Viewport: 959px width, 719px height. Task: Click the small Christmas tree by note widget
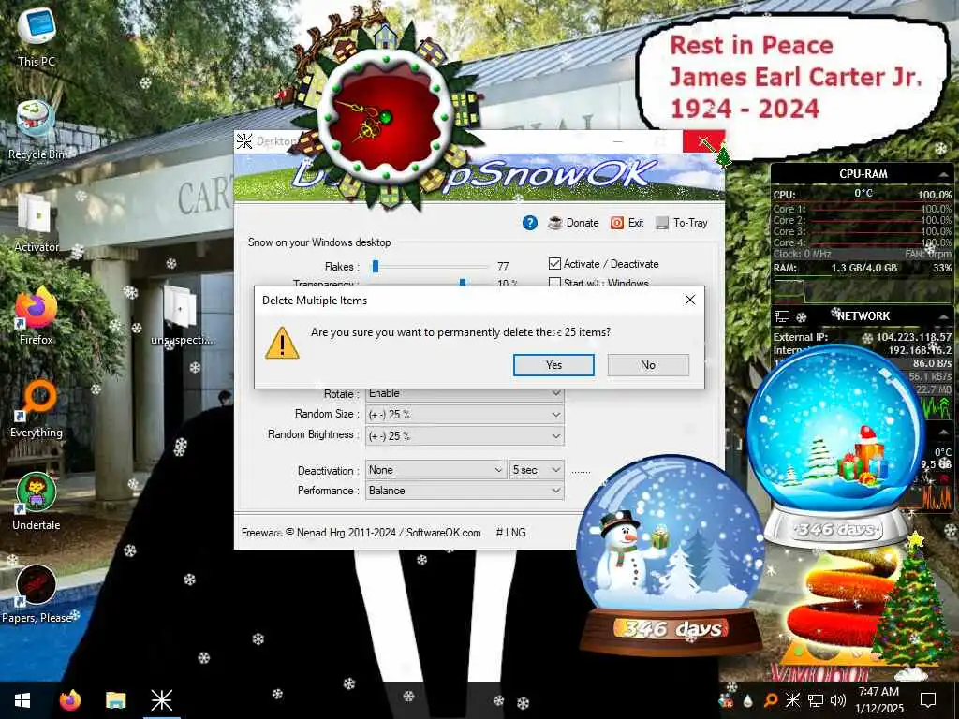(724, 156)
